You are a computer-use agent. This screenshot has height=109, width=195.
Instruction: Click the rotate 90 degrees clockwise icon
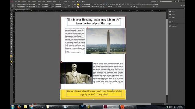click(x=63, y=5)
